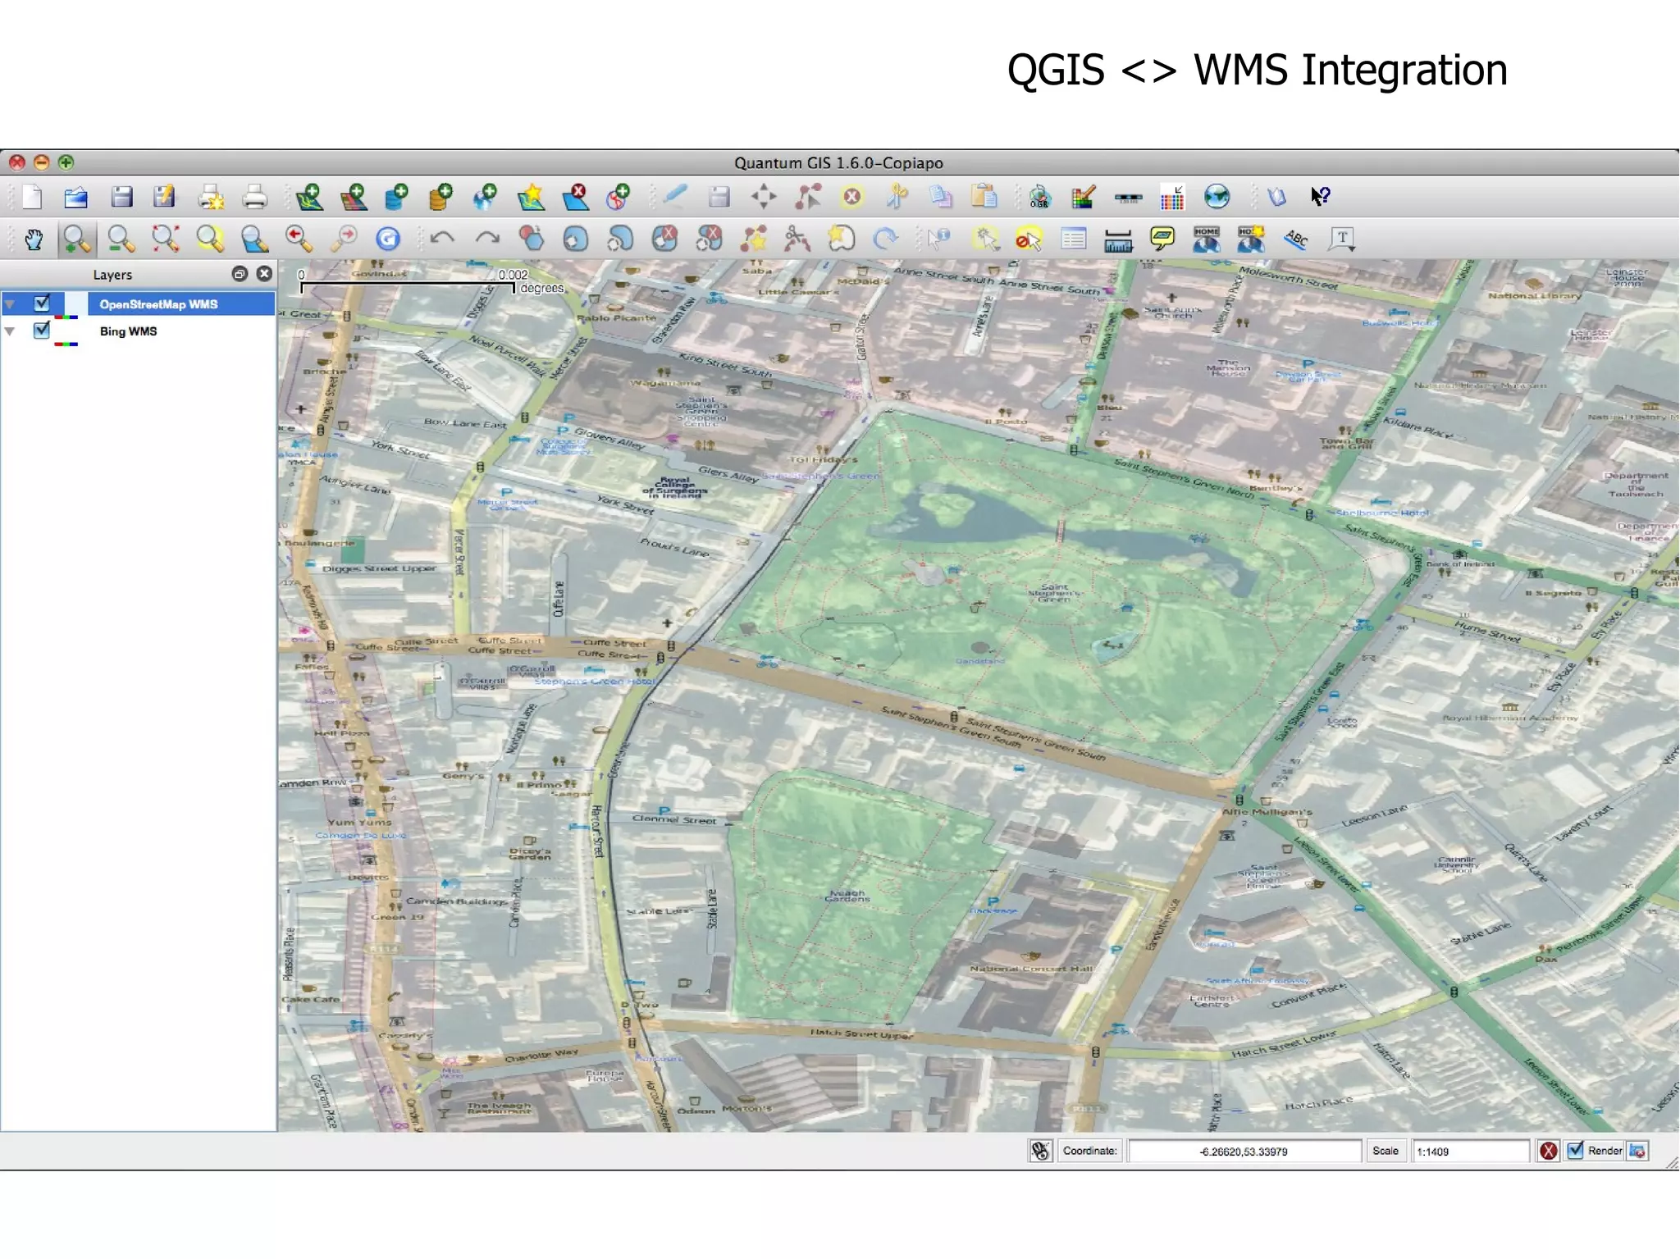1680x1259 pixels.
Task: Collapse the Bing WMS layer entry
Action: [11, 331]
